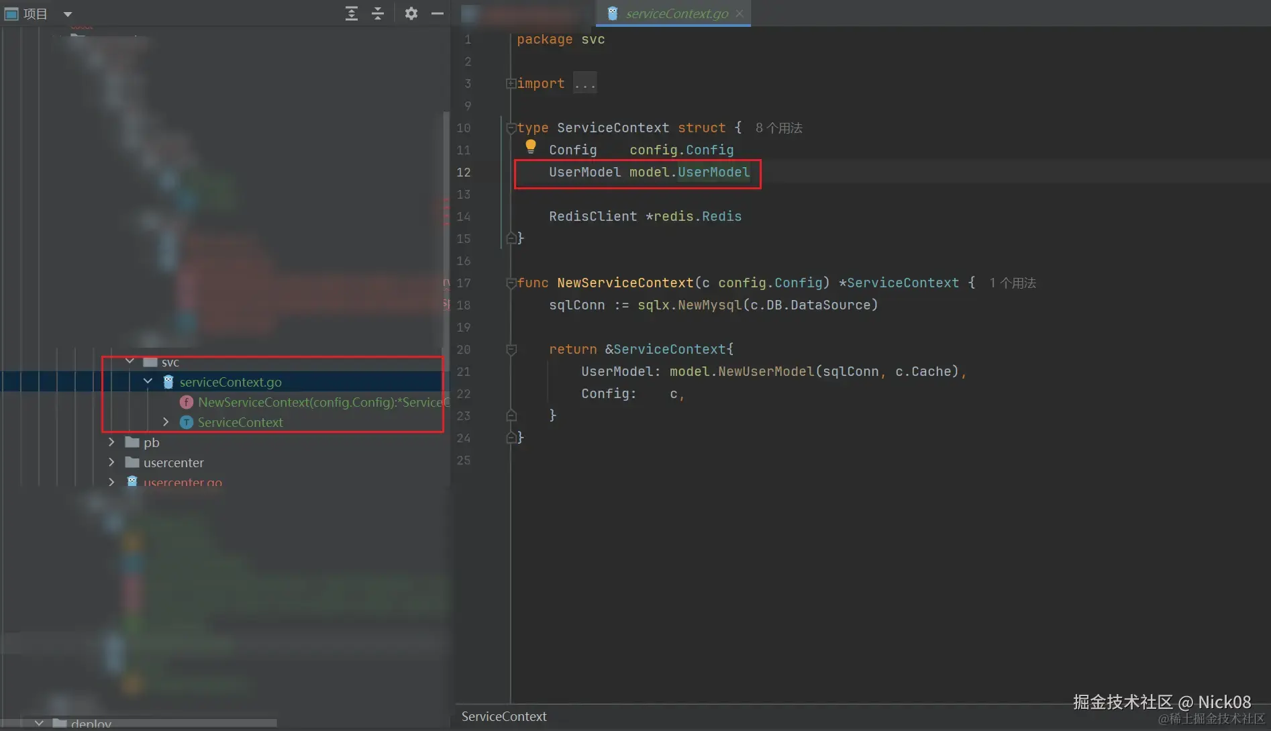Image resolution: width=1271 pixels, height=731 pixels.
Task: Select the pb folder
Action: point(151,442)
